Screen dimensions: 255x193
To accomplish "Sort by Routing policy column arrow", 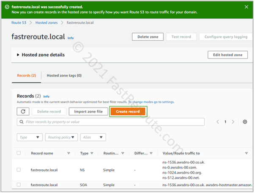I will click(x=123, y=153).
